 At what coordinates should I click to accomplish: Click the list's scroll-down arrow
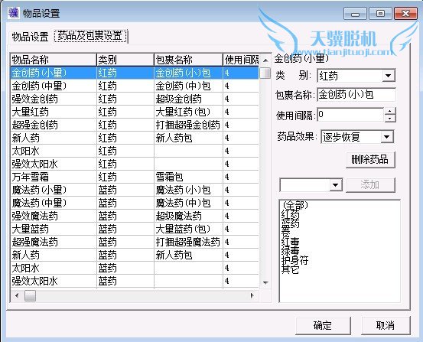point(265,282)
